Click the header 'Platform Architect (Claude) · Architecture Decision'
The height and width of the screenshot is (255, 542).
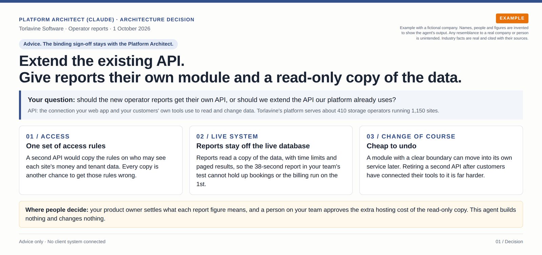pos(107,20)
